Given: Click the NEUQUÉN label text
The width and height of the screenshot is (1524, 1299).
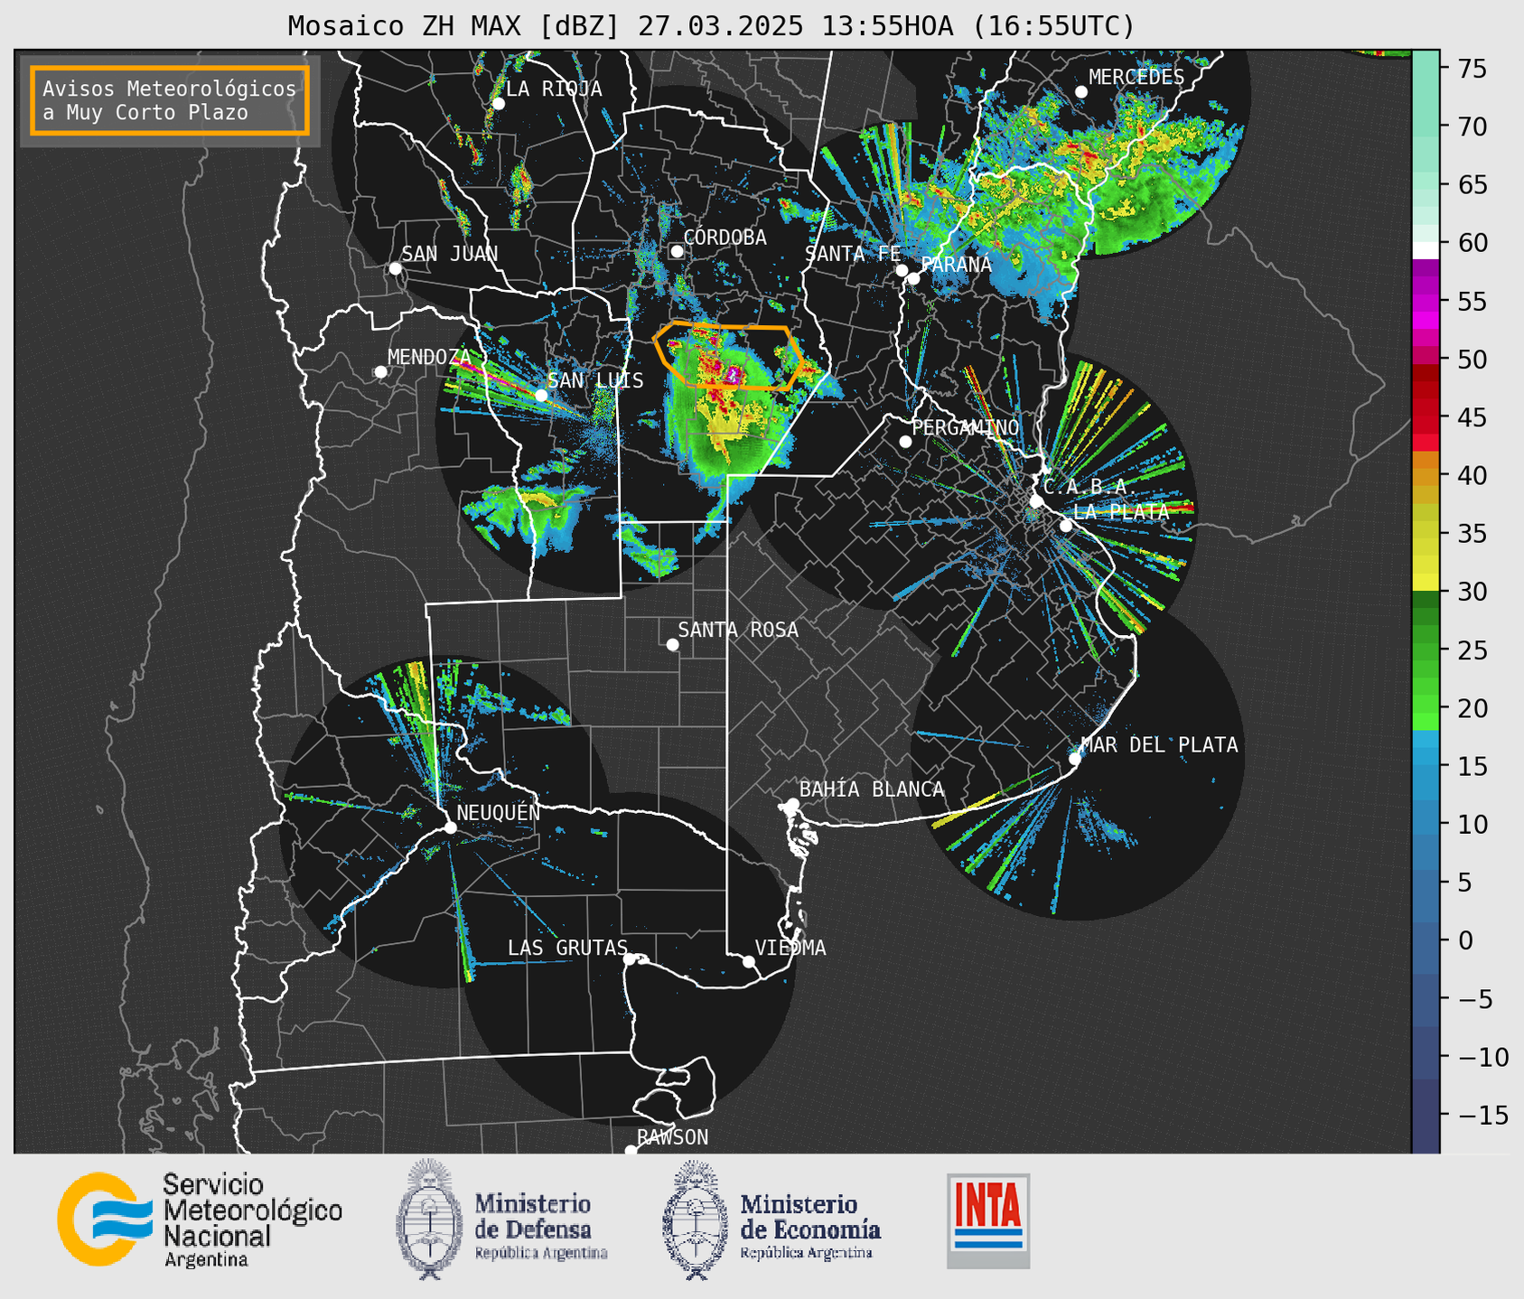Looking at the screenshot, I should point(499,812).
